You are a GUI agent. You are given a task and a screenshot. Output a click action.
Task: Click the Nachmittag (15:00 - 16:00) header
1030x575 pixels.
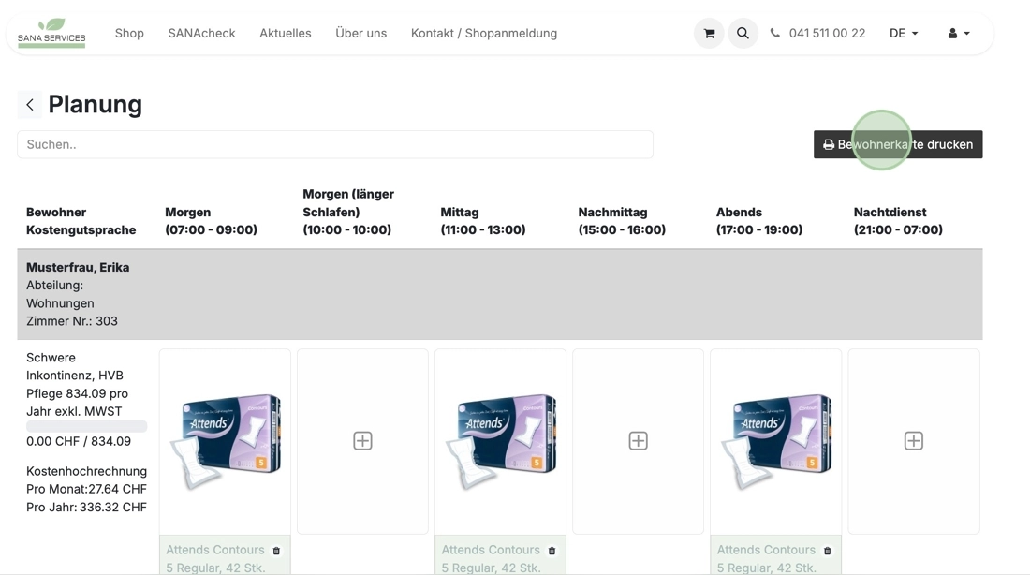[622, 221]
